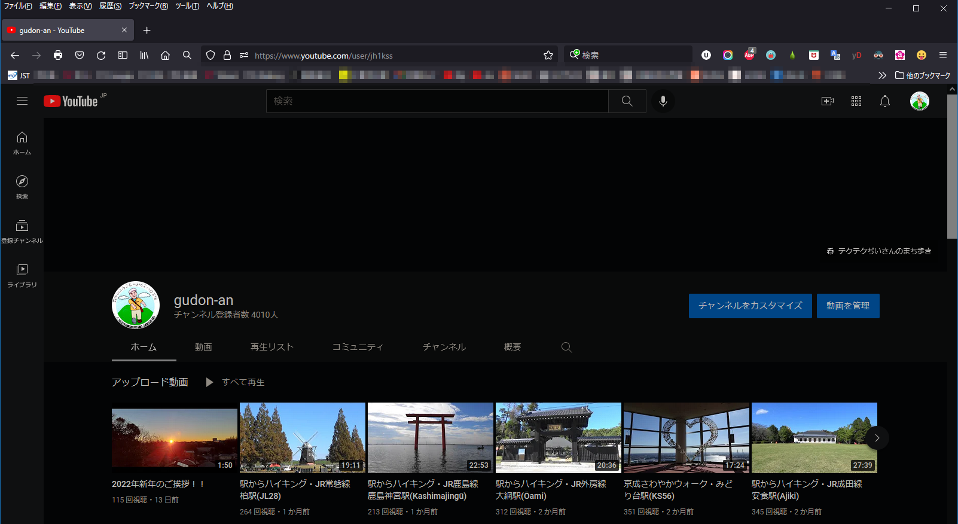Toggle the Firefox sidebar view button

click(123, 55)
